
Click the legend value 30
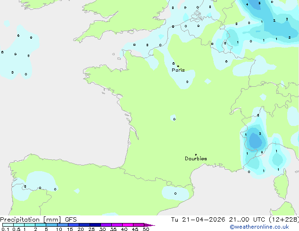click(102, 229)
